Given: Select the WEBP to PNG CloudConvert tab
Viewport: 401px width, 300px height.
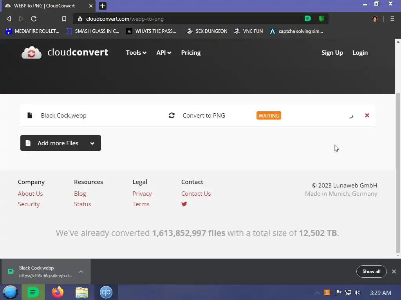Looking at the screenshot, I should click(49, 6).
